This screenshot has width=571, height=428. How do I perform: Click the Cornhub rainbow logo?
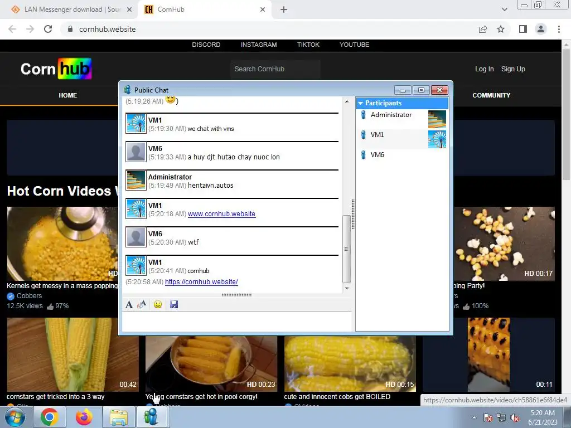tap(56, 69)
